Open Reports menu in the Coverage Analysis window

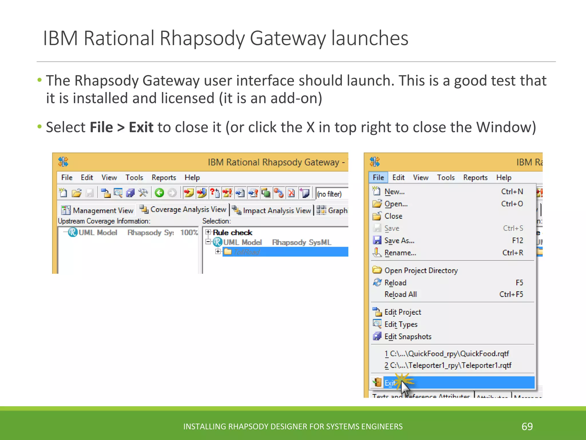(x=164, y=178)
